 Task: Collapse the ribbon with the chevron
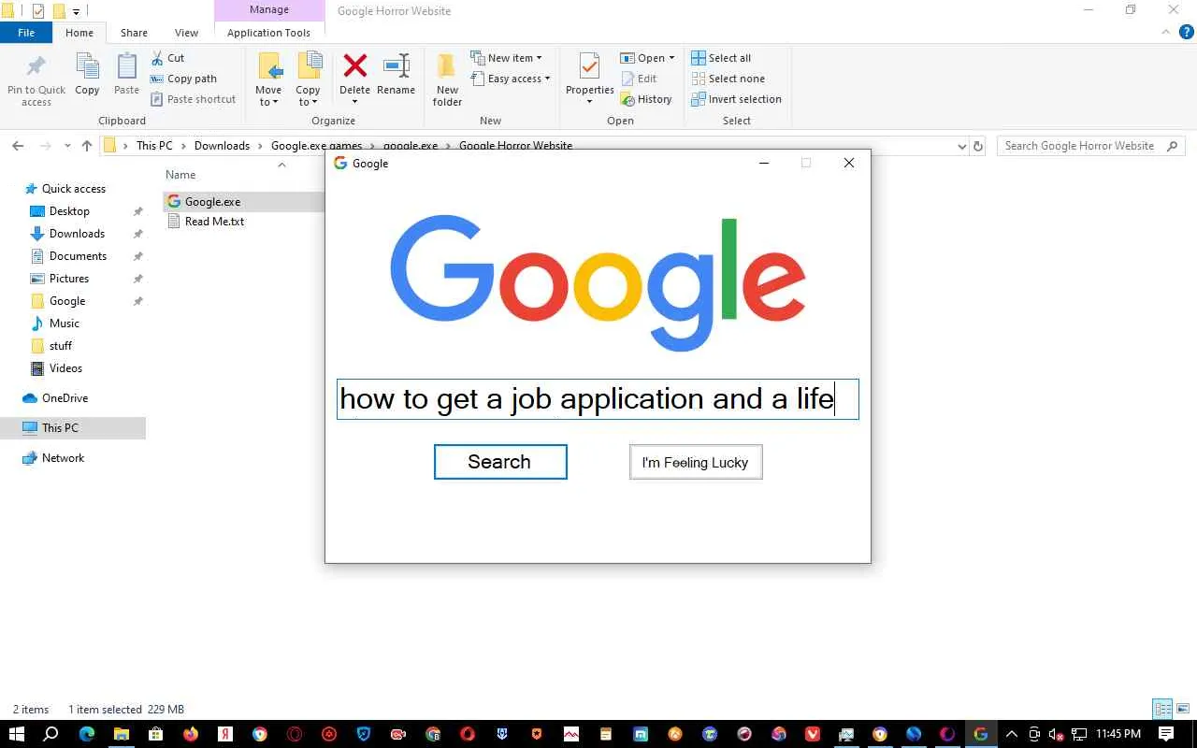[x=1165, y=32]
